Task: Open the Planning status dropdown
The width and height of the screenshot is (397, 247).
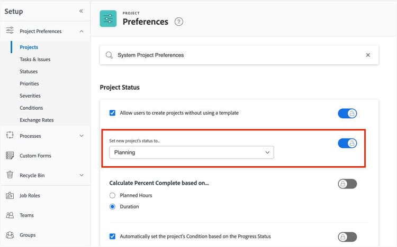Action: 191,153
